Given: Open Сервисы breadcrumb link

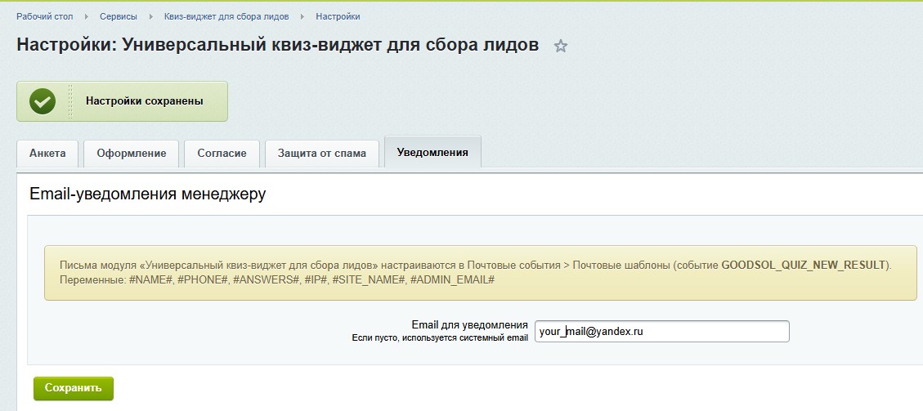Looking at the screenshot, I should click(119, 16).
